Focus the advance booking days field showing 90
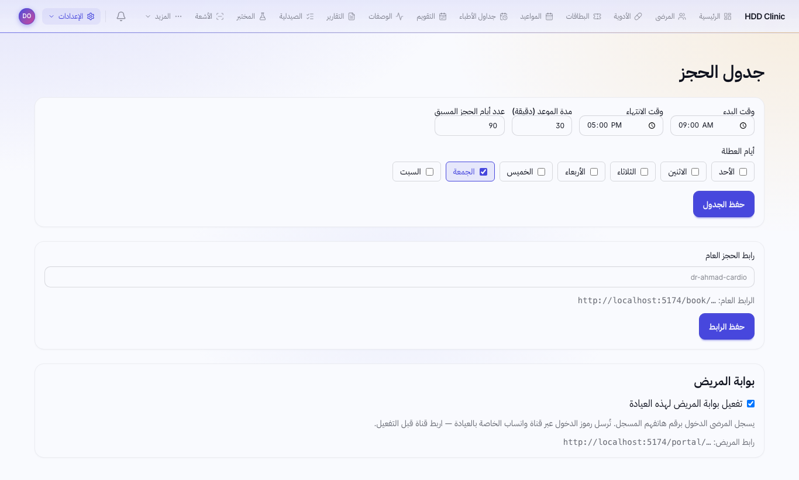799x480 pixels. [x=470, y=125]
